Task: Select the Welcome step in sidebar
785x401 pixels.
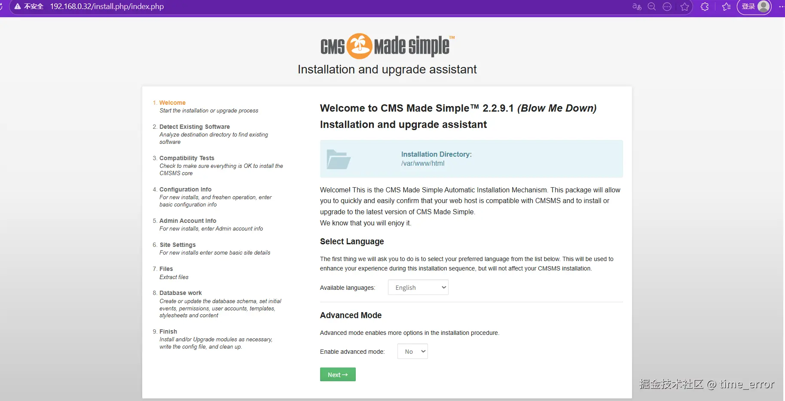Action: [x=172, y=103]
